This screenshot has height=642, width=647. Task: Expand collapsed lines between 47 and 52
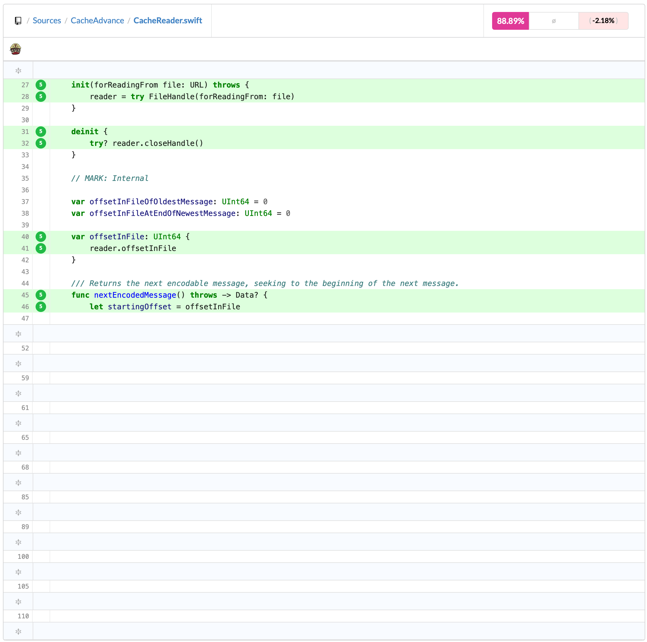tap(18, 334)
